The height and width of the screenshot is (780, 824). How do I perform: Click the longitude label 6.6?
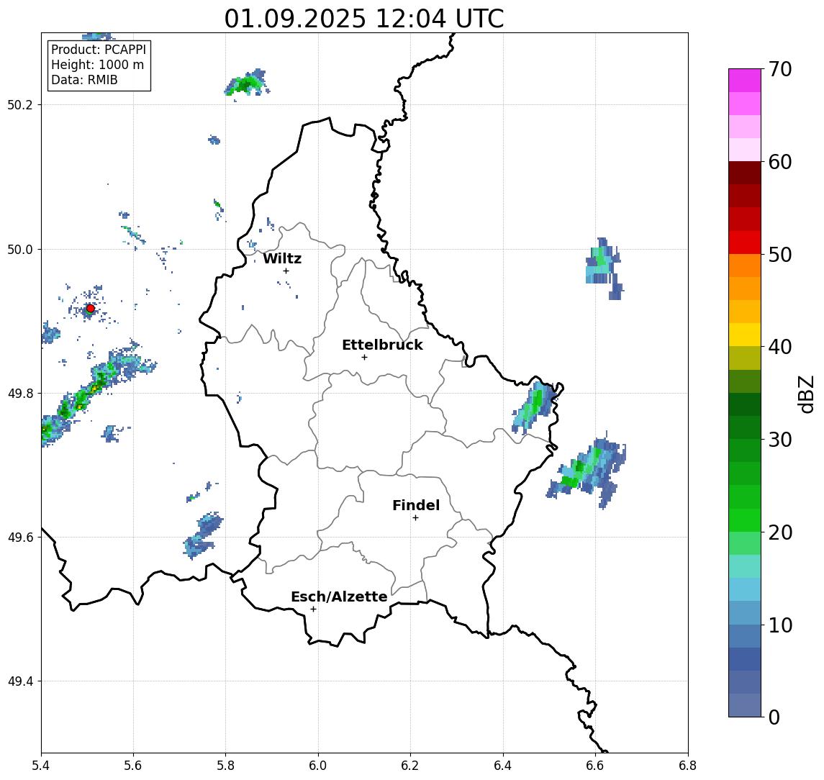point(595,766)
